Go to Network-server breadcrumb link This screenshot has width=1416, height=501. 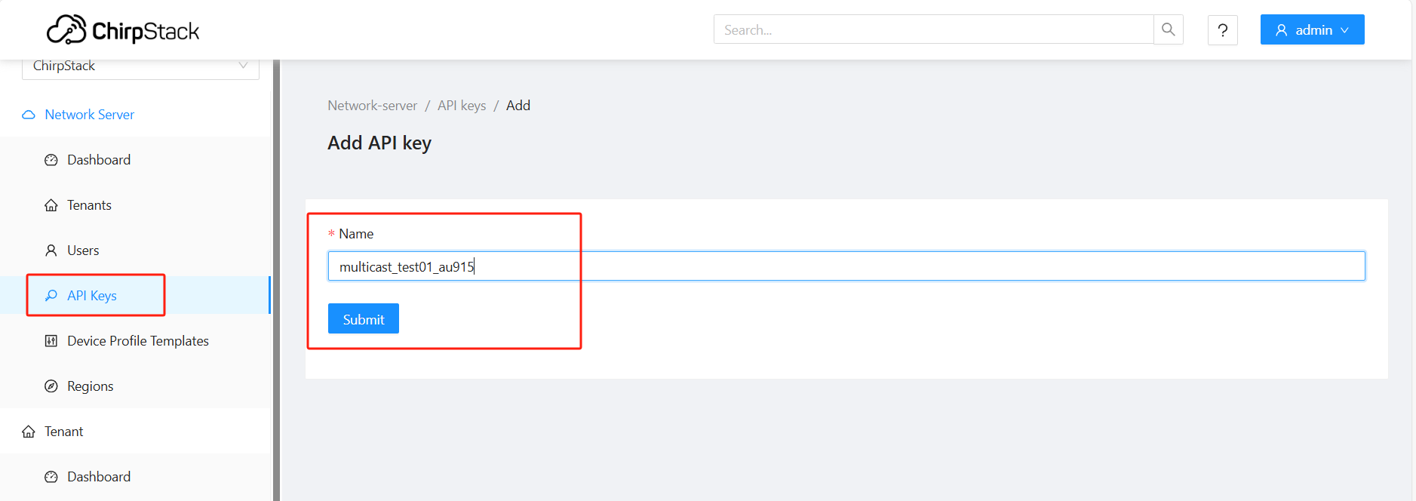click(372, 106)
